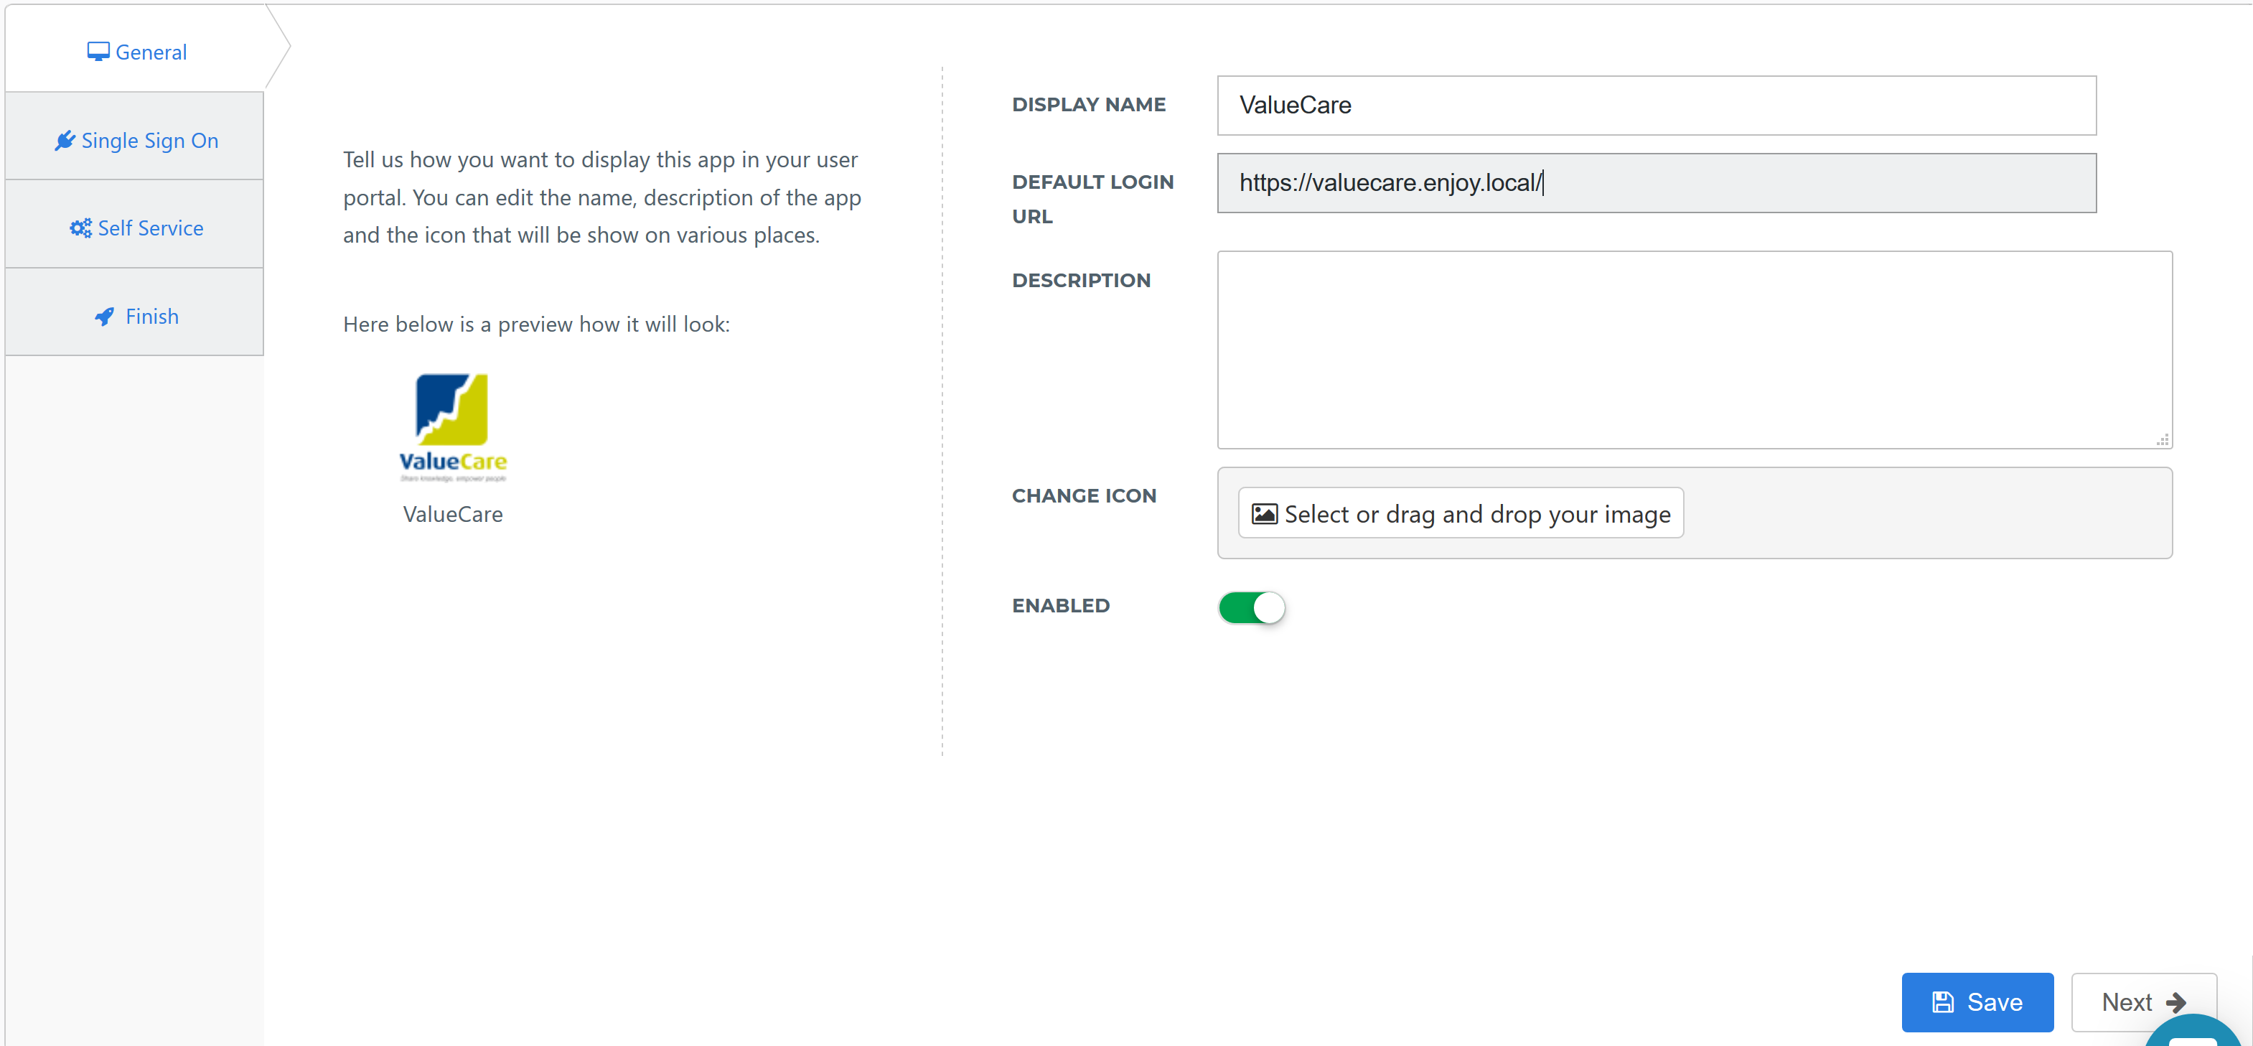Click the rocket icon beside Finish
2253x1046 pixels.
point(104,317)
